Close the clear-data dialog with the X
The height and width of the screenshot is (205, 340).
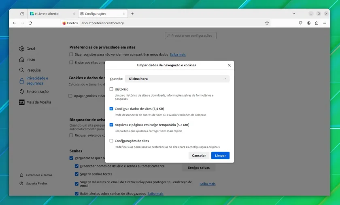point(229,65)
